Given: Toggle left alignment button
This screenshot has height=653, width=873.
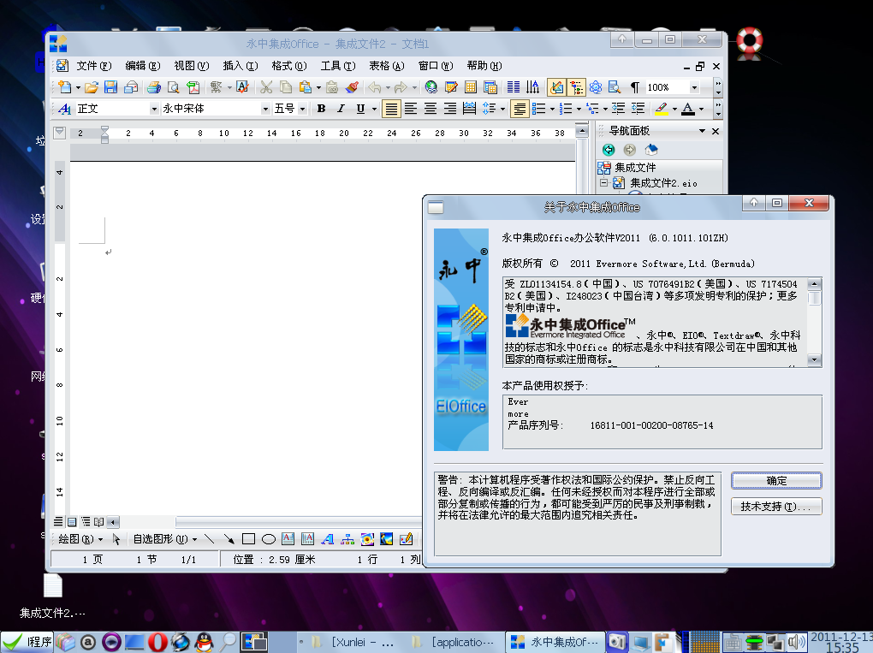Looking at the screenshot, I should coord(411,109).
